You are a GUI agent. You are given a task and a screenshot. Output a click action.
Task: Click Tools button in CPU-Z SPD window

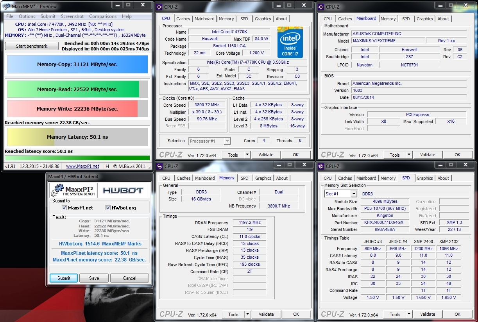[395, 314]
